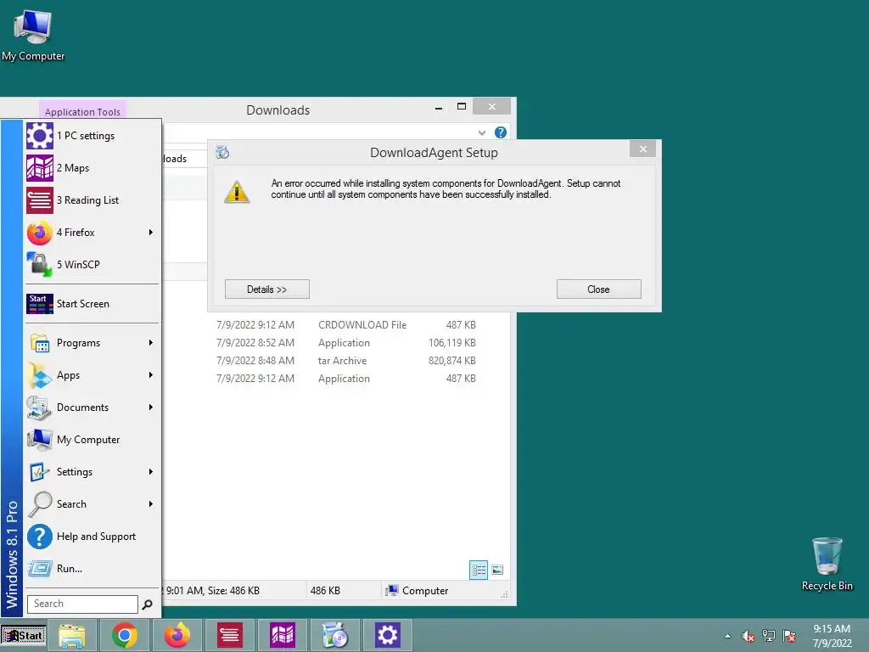Click the Documents icon in Start menu
869x652 pixels.
click(x=40, y=407)
